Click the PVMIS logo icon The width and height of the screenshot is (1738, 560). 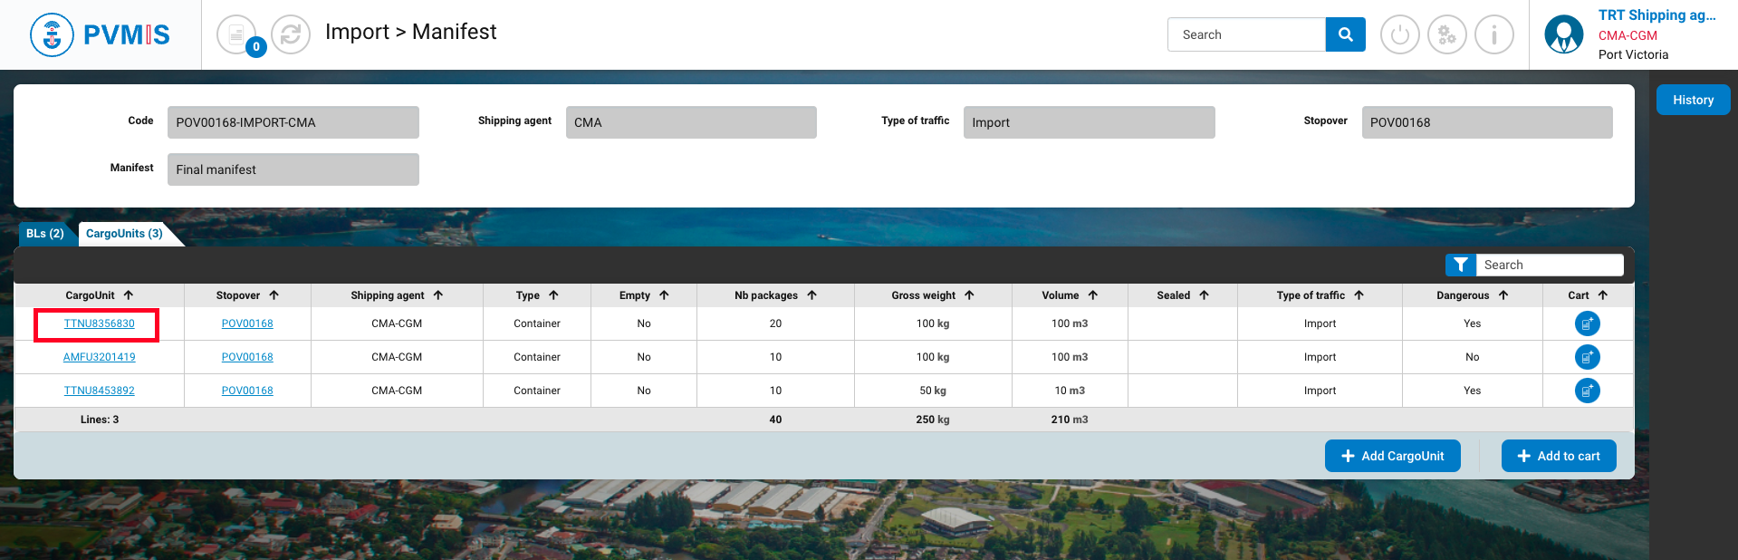coord(52,35)
